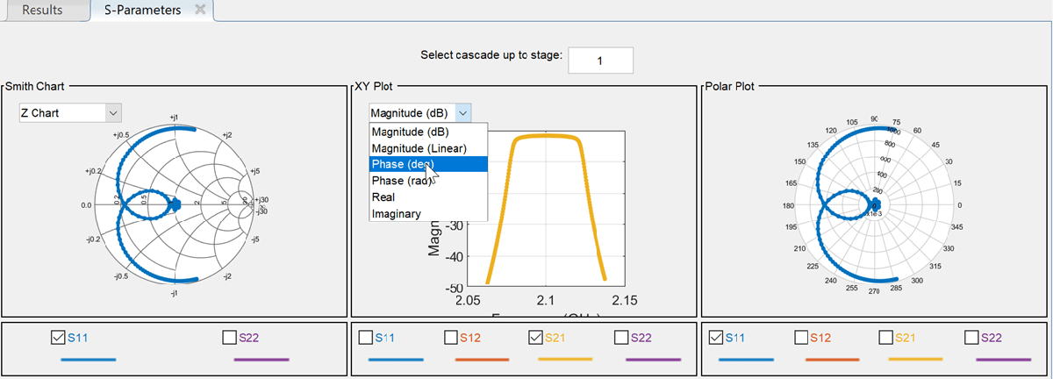Select Magnitude (Linear) option
The width and height of the screenshot is (1053, 379).
(x=419, y=147)
